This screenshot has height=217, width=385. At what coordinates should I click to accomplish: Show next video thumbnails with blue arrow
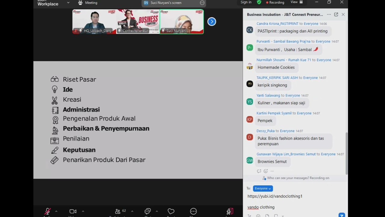(212, 22)
